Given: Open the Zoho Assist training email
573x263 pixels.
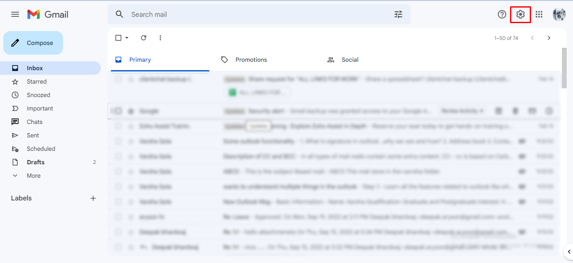Looking at the screenshot, I should click(333, 126).
